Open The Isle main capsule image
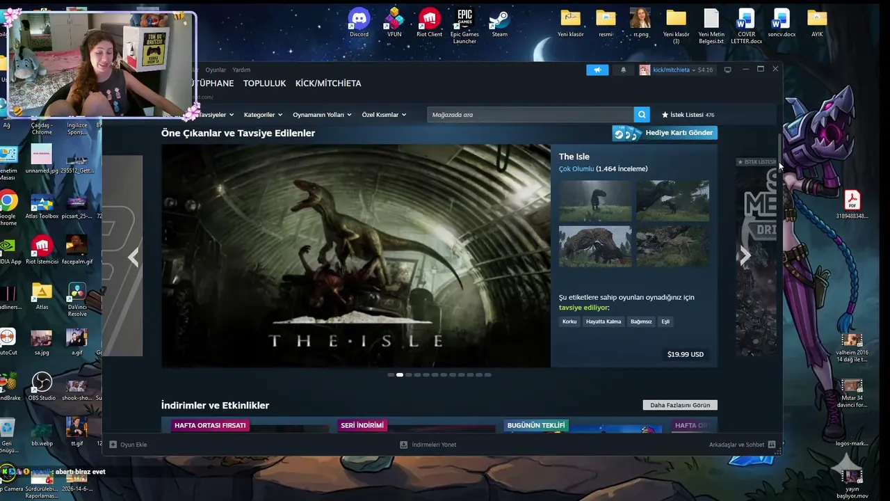890x501 pixels. click(x=356, y=256)
